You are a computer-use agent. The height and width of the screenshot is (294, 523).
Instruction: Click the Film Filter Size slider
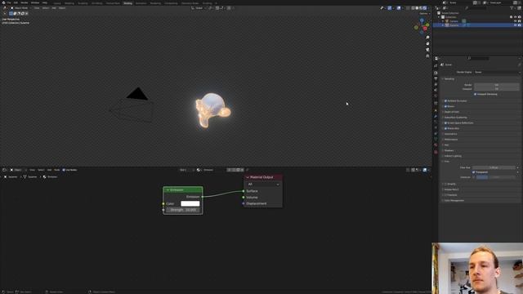(x=494, y=167)
